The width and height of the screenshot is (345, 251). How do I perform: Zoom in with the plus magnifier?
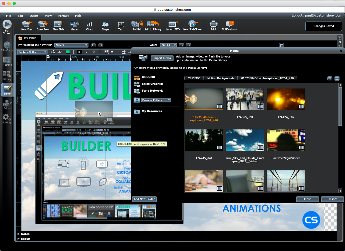(189, 45)
